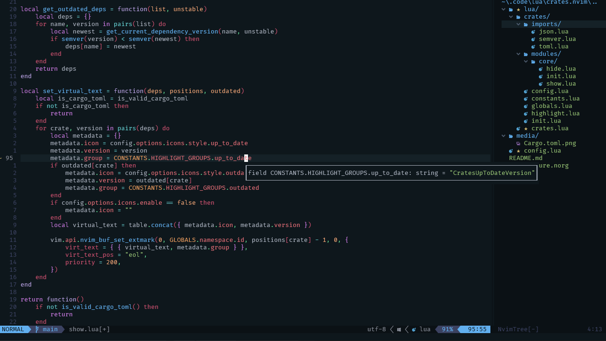Select the modules/ folder name
606x341 pixels.
[x=546, y=54]
